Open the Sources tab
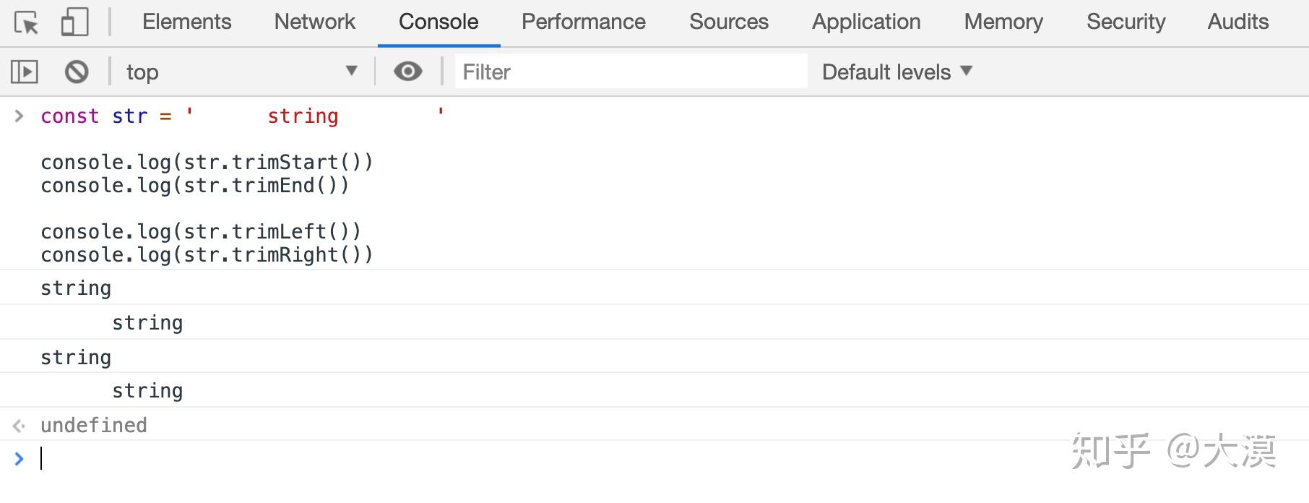 (728, 22)
